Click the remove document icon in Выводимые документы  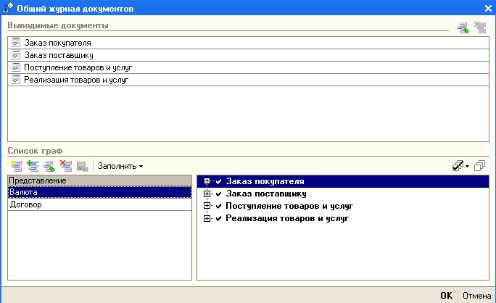(479, 28)
